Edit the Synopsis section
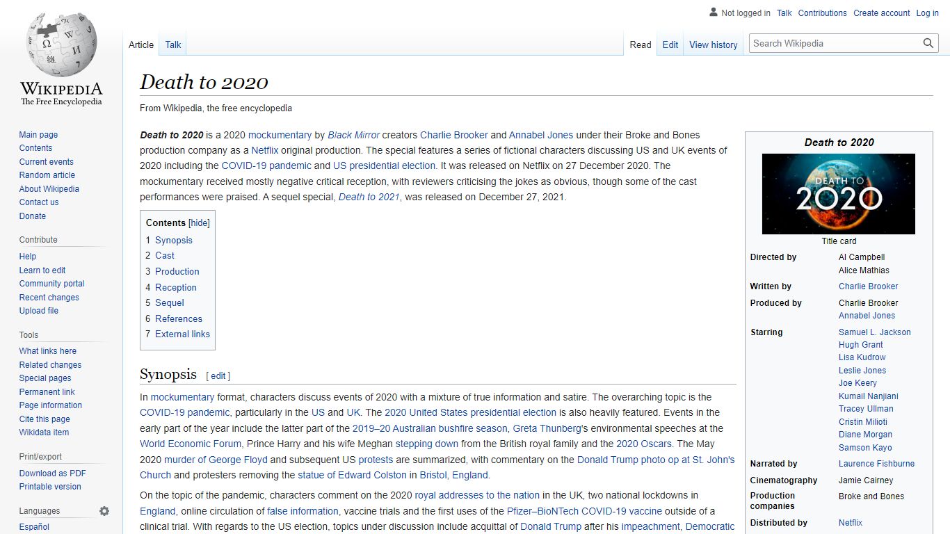950x534 pixels. [218, 375]
